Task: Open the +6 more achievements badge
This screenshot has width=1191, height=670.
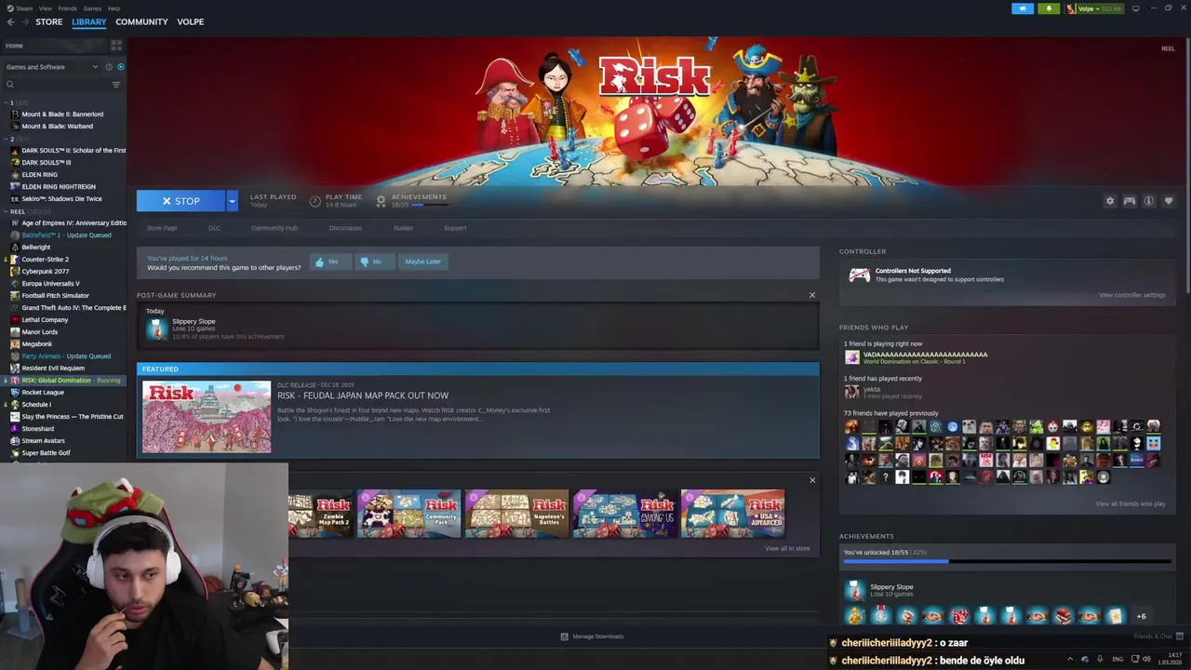Action: point(1141,616)
